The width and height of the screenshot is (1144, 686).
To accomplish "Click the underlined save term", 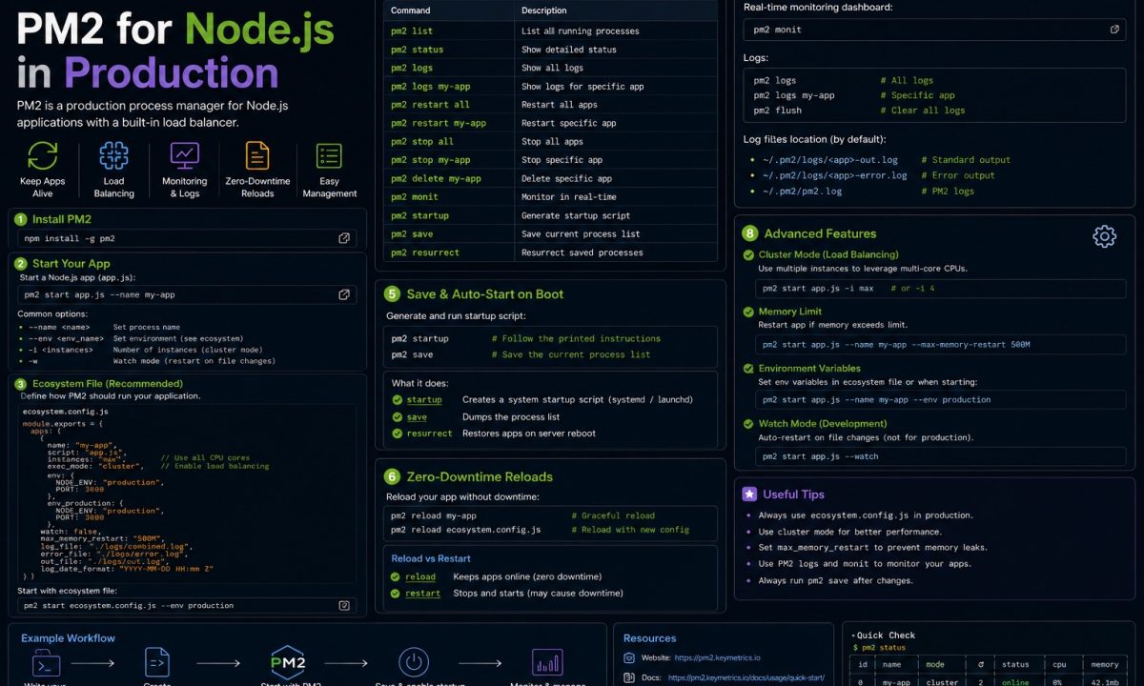I will (x=417, y=417).
